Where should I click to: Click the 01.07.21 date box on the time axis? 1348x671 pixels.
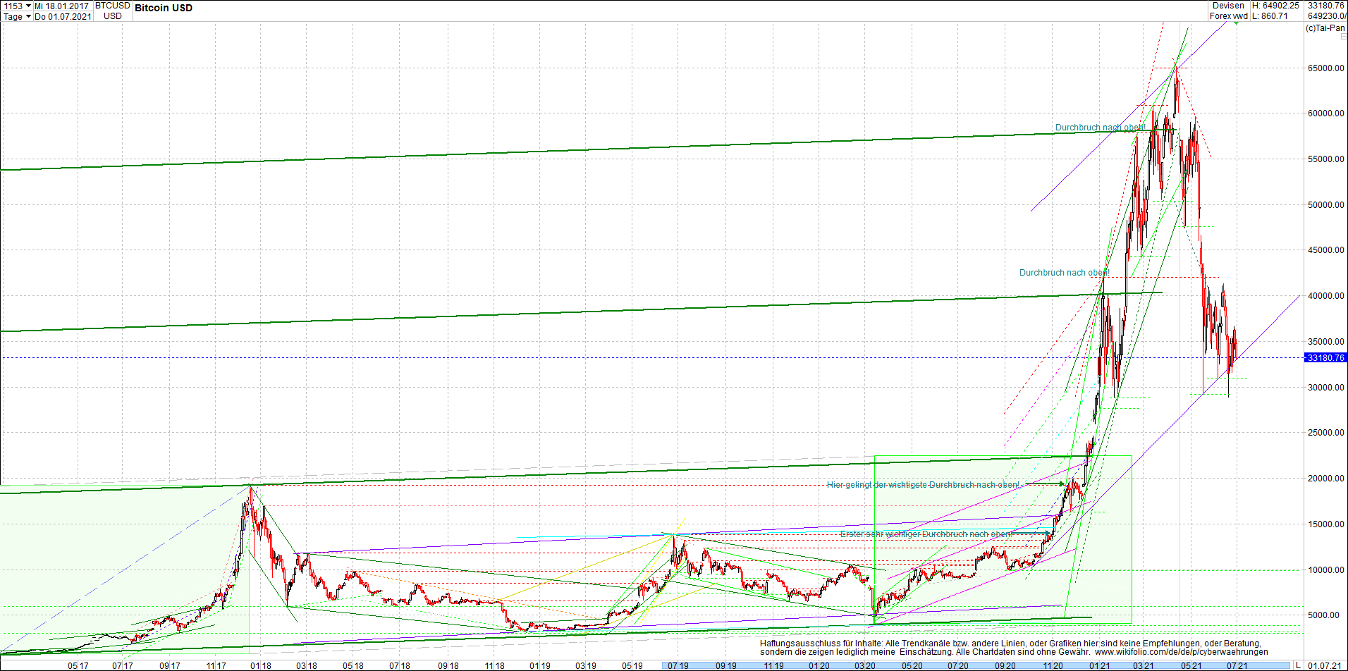coord(1325,665)
